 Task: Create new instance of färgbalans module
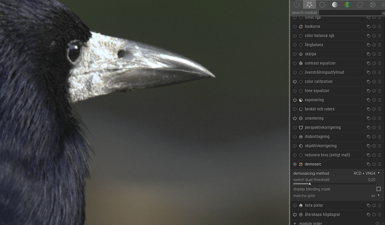pyautogui.click(x=368, y=45)
